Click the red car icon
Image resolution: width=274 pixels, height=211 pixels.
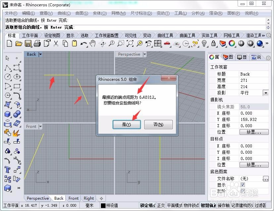point(167,43)
